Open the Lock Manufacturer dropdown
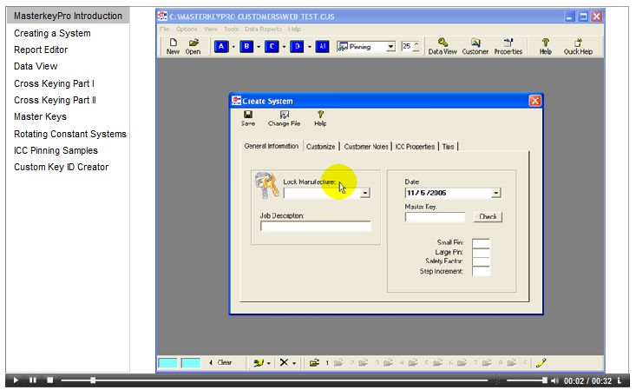This screenshot has height=390, width=636. pyautogui.click(x=365, y=193)
